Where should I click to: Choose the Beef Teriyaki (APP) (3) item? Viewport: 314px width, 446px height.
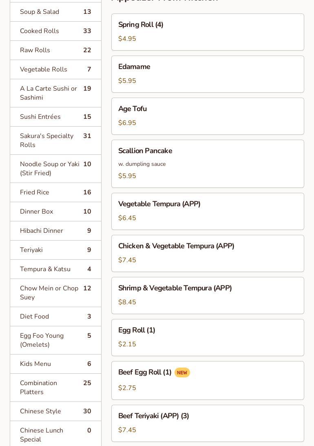point(208,423)
